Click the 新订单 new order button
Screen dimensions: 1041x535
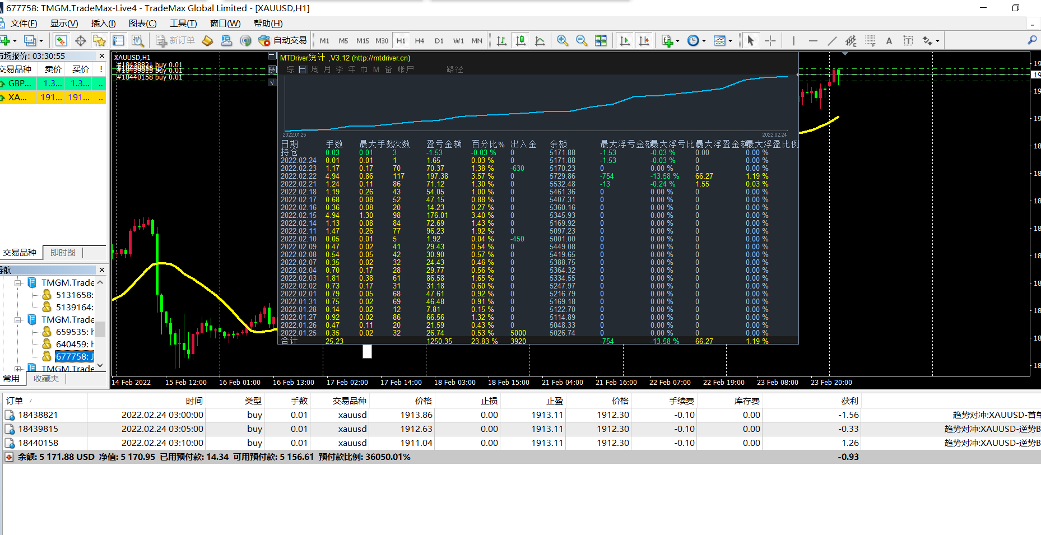pos(175,40)
